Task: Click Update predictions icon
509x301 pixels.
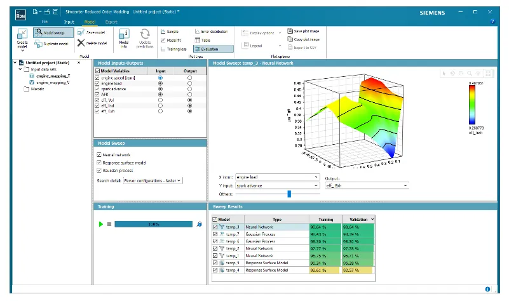Action: (x=145, y=34)
